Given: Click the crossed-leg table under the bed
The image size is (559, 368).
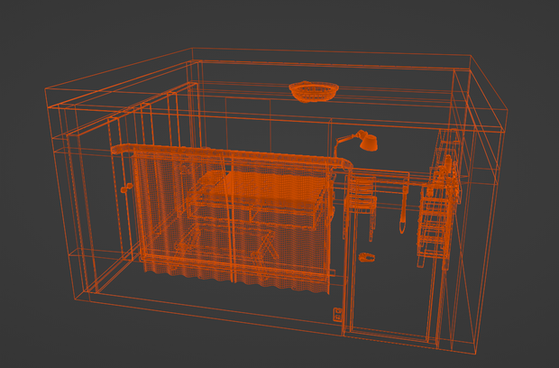Looking at the screenshot, I should 228,246.
